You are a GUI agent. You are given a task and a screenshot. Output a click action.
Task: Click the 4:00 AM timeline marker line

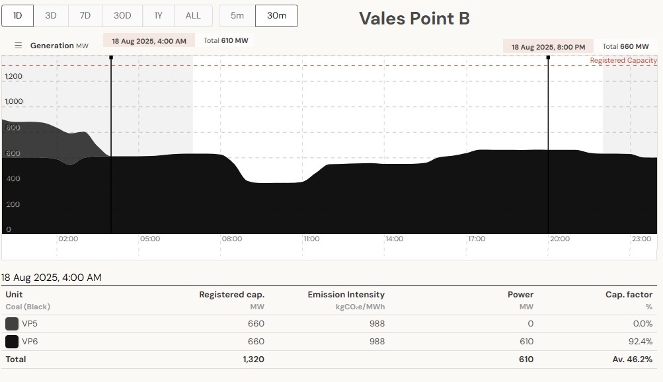click(111, 145)
